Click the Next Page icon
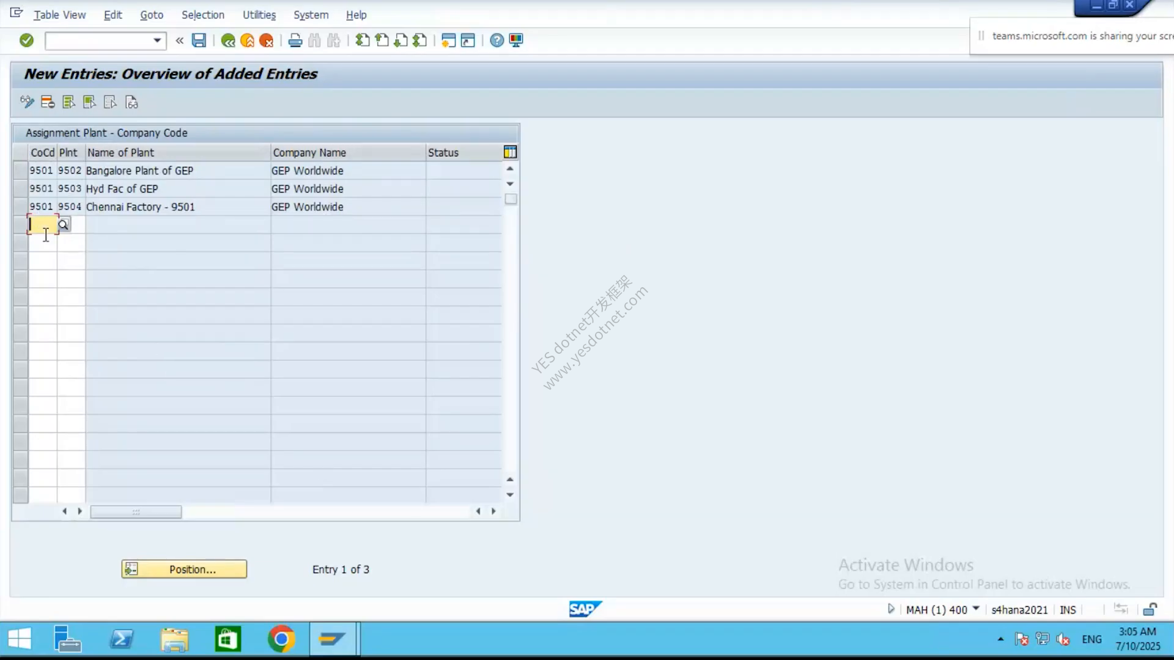 [x=401, y=40]
